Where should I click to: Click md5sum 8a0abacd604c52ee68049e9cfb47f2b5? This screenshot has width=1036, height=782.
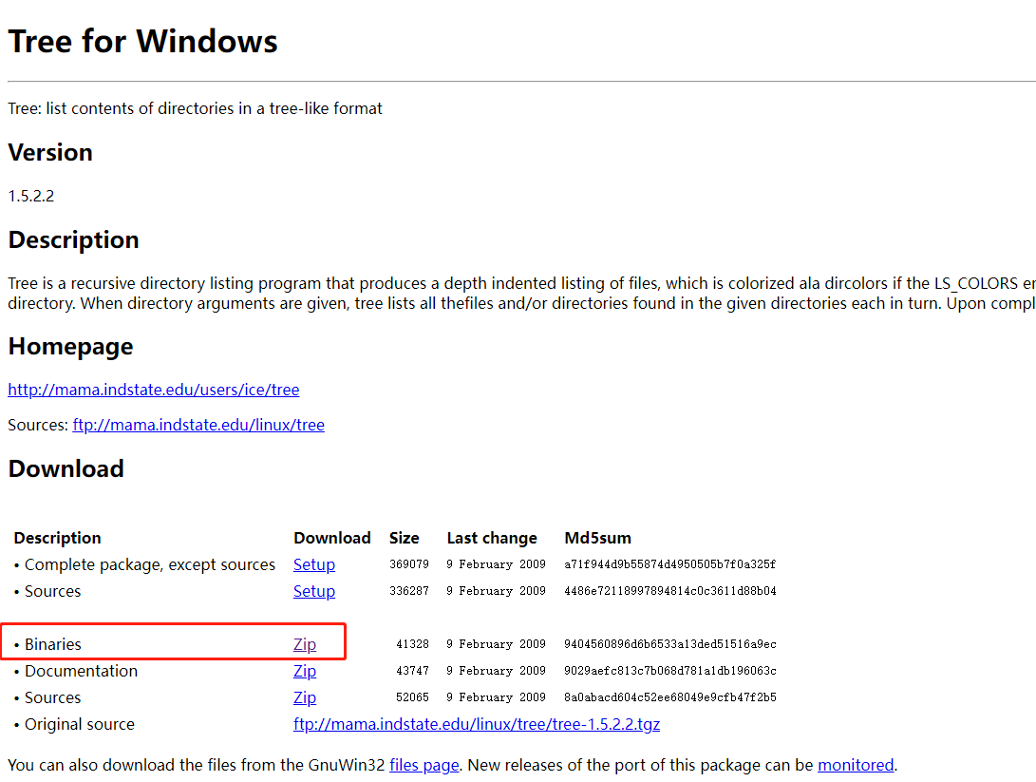click(670, 697)
